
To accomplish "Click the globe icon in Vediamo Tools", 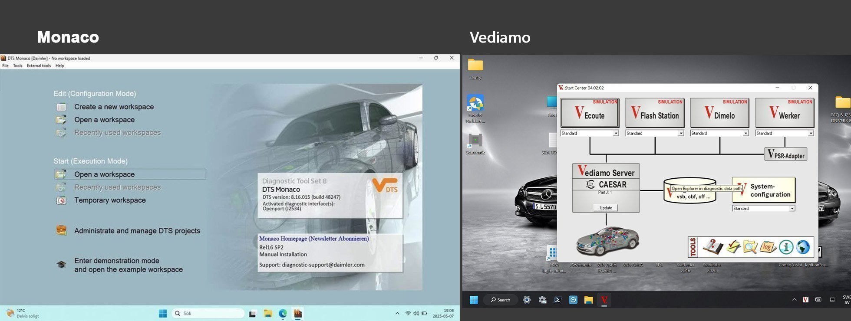I will tap(803, 247).
